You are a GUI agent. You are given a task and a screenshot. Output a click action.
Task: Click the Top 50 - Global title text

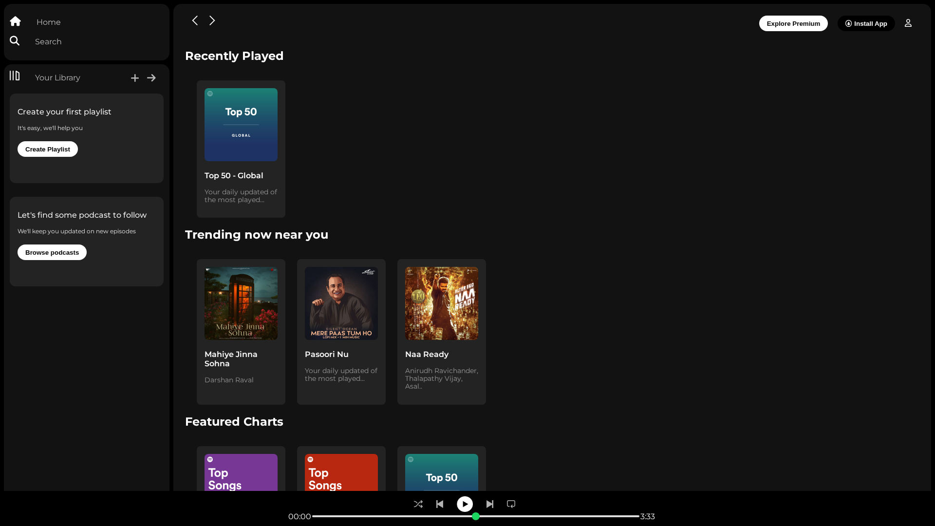pos(234,175)
